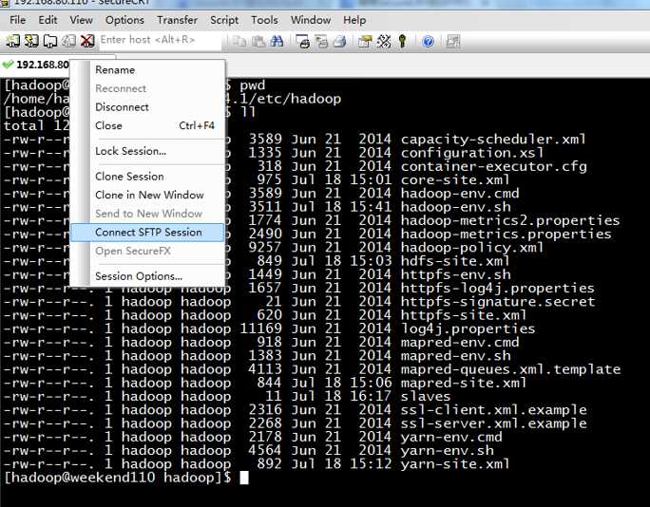
Task: Click the Disconnect red X toolbar icon
Action: click(87, 41)
